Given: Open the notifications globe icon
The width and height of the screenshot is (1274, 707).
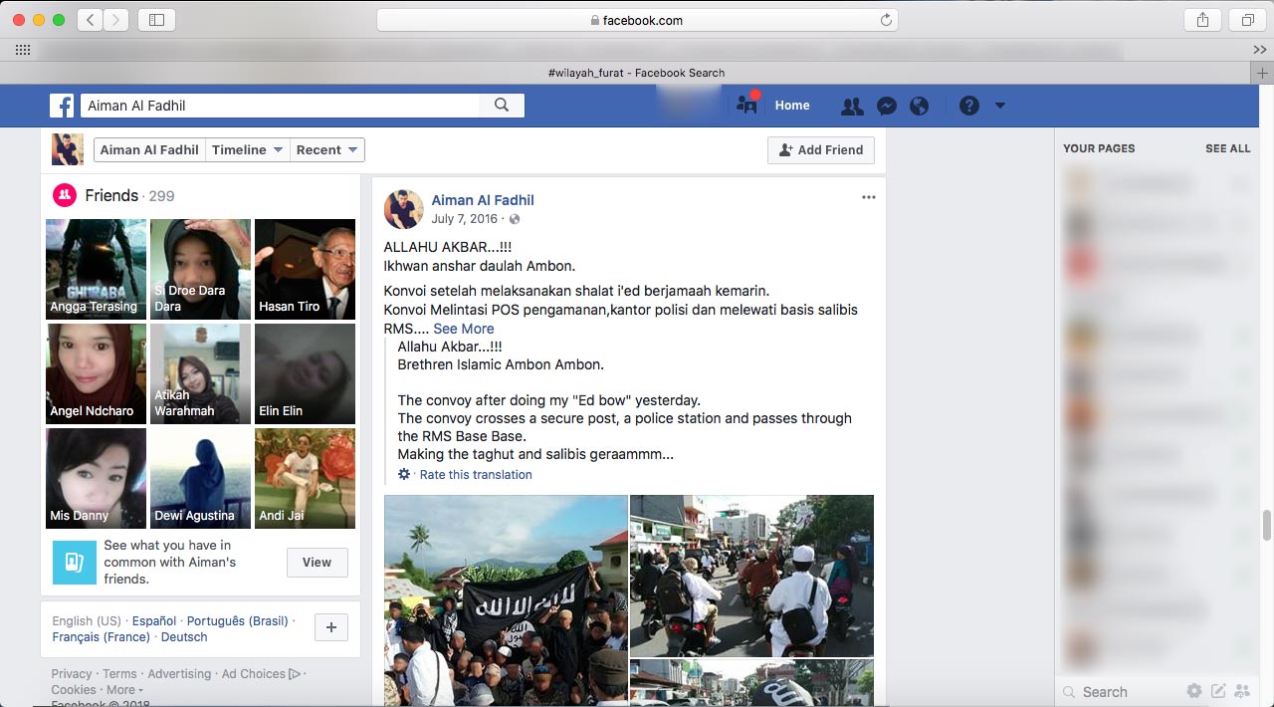Looking at the screenshot, I should point(920,106).
